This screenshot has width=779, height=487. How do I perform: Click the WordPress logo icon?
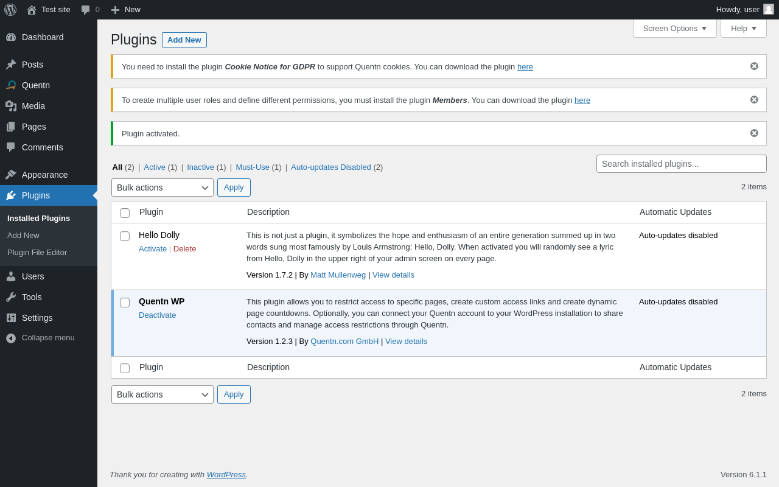pos(10,10)
